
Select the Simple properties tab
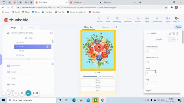click(159, 39)
